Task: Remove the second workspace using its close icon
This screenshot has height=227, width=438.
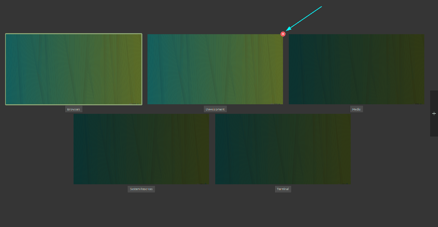Action: (283, 34)
